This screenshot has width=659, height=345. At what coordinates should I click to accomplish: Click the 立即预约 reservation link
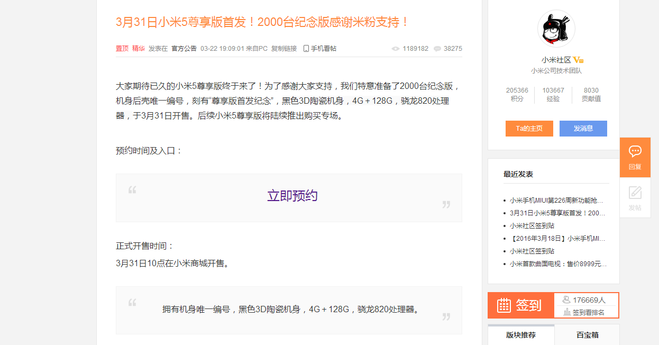click(292, 196)
